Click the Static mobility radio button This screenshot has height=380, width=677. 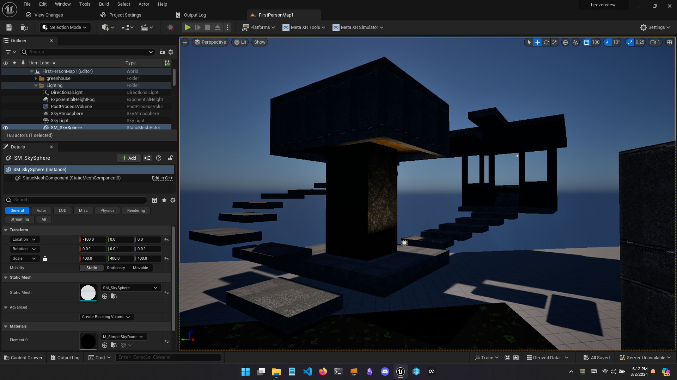pos(92,268)
